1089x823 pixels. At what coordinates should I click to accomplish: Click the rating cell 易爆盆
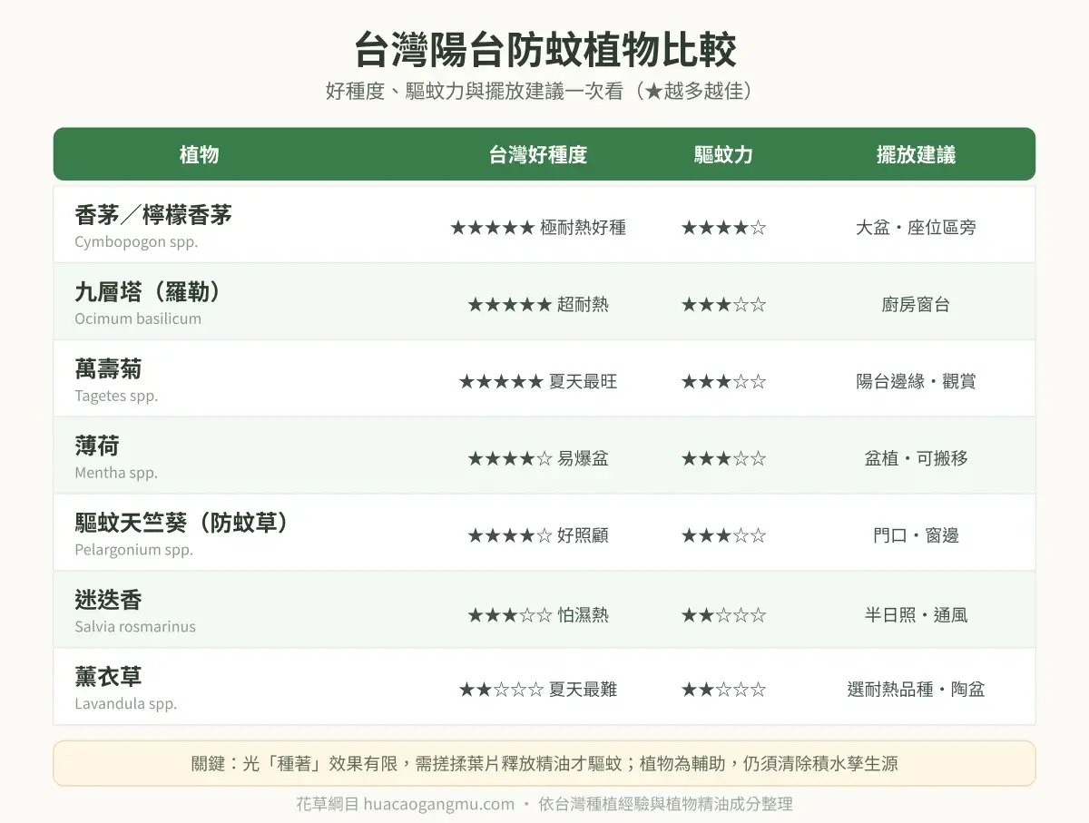click(x=538, y=459)
